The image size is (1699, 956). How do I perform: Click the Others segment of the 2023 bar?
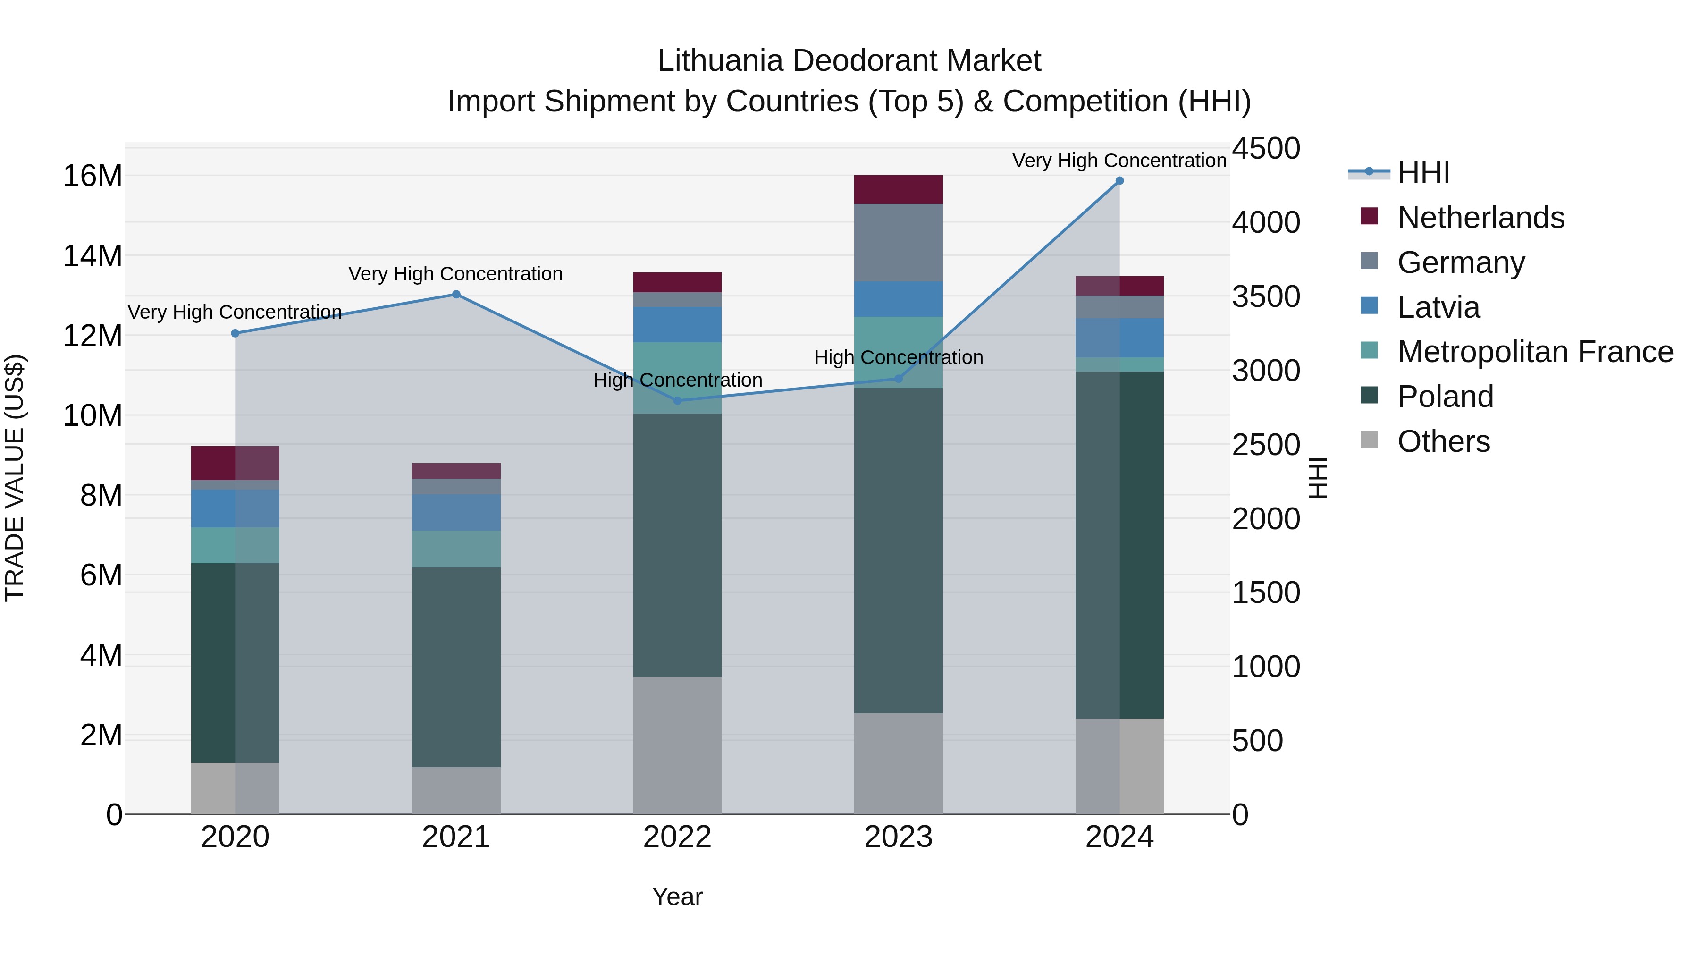(x=898, y=763)
